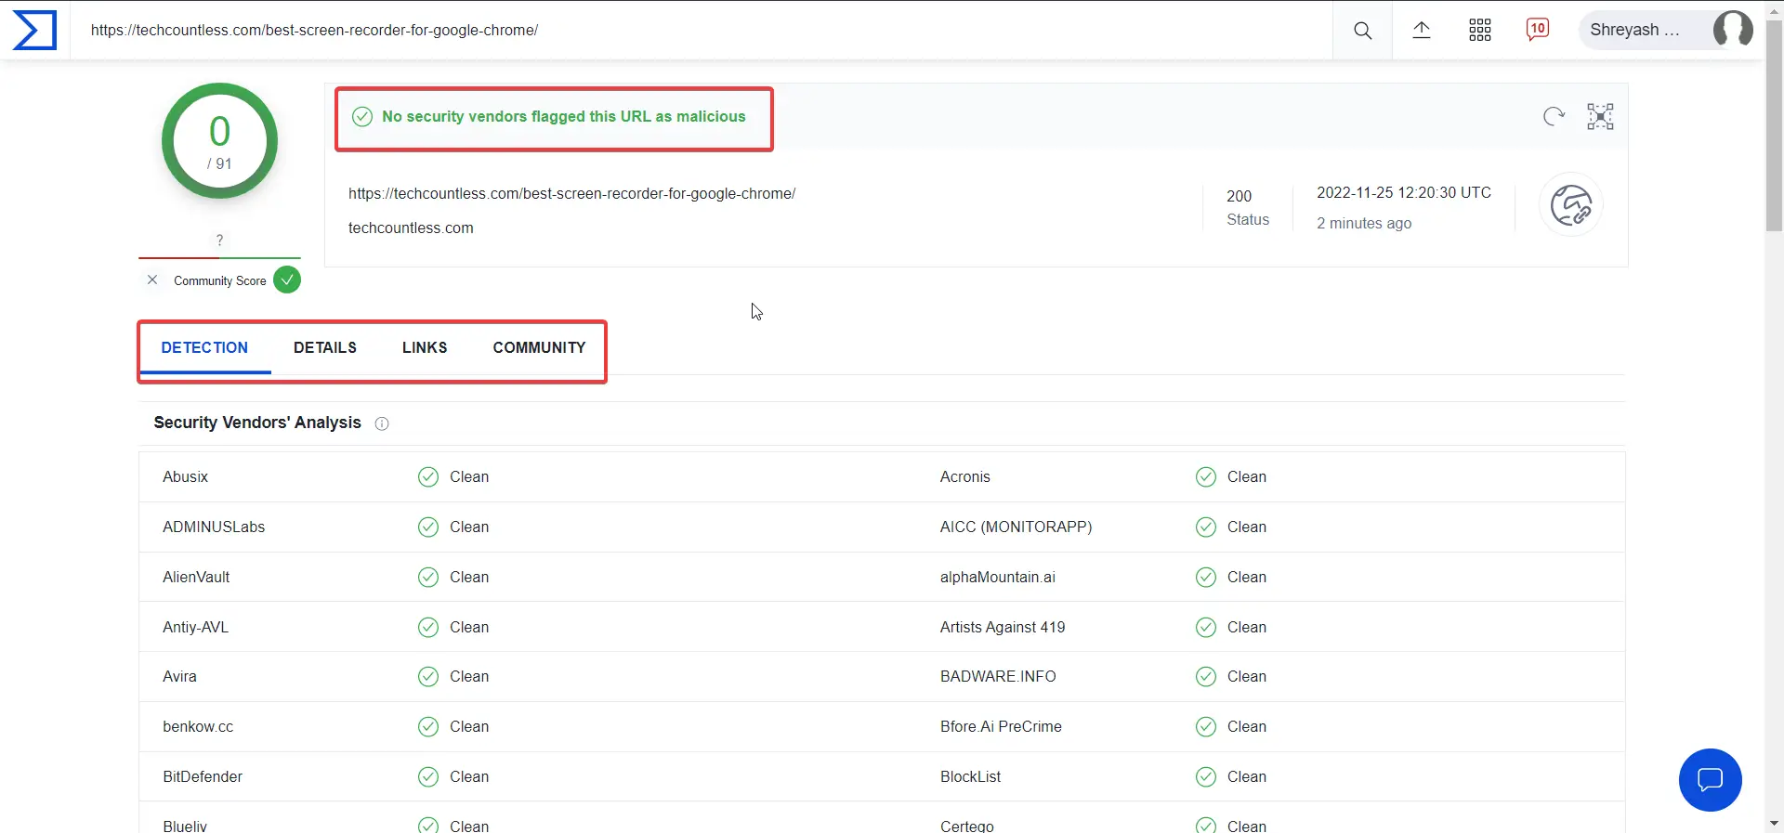The width and height of the screenshot is (1784, 833).
Task: Click the VirusTotal logo icon
Action: point(34,30)
